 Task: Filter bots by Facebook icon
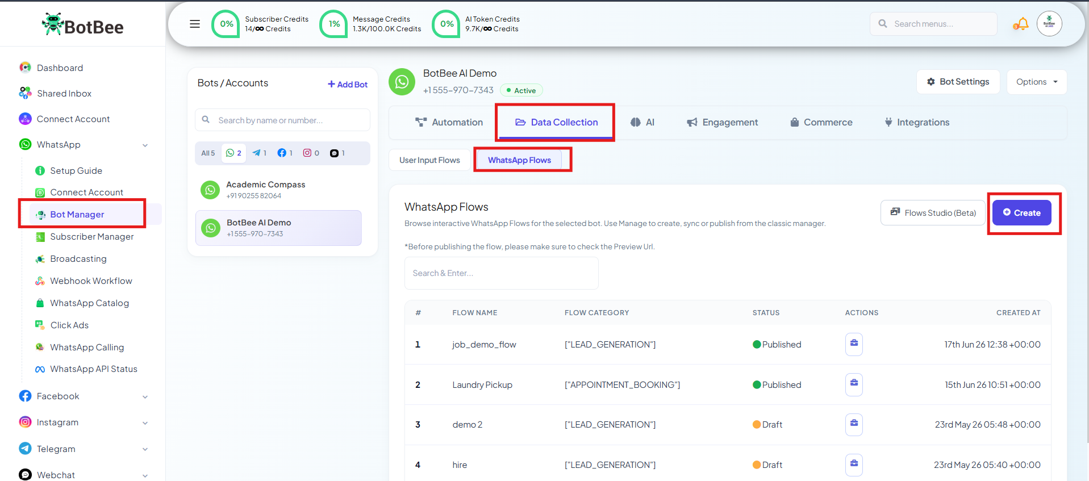click(x=285, y=153)
